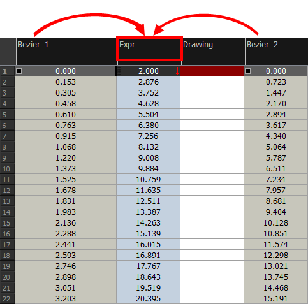This screenshot has width=308, height=304.
Task: Click Bezier_1 cell showing 1.068
Action: [66, 147]
